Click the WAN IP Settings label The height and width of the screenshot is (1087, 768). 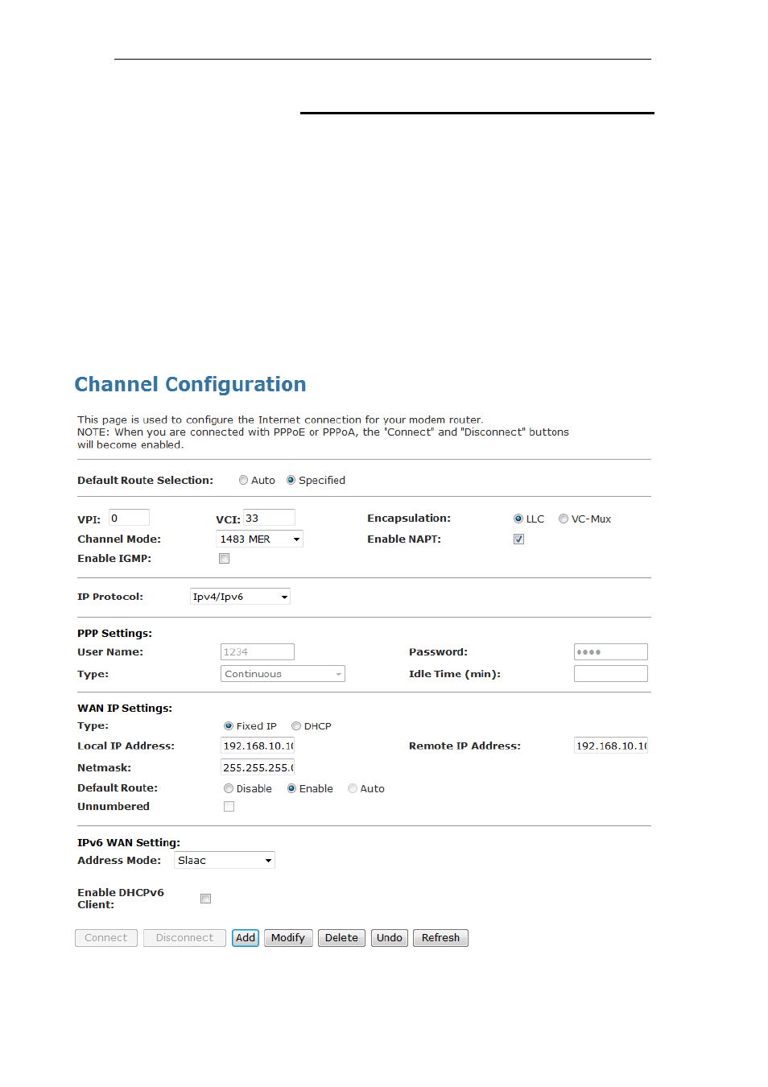[x=125, y=709]
